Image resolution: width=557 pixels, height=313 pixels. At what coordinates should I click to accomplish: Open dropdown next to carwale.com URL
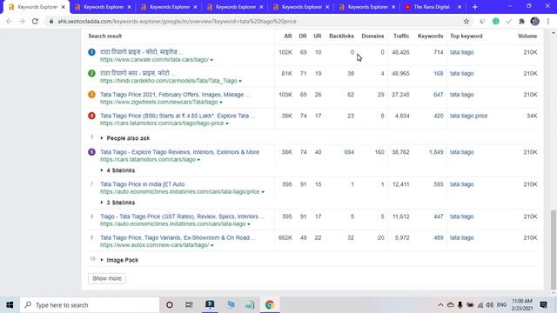(x=211, y=60)
